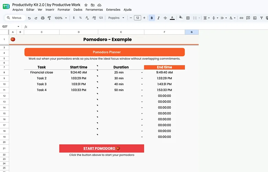
Task: Select column C header
Action: pyautogui.click(x=42, y=32)
